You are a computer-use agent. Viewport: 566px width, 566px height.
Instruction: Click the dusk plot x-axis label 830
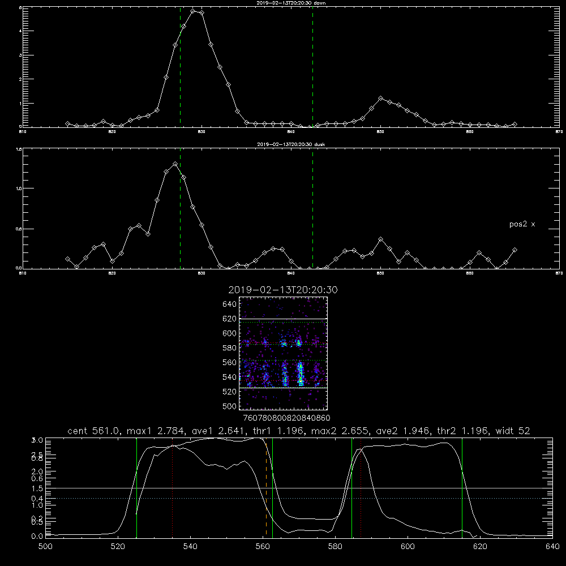point(201,273)
